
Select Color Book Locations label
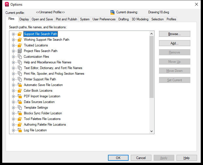click(x=38, y=91)
